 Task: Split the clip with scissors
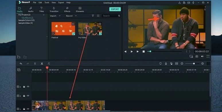point(42,64)
